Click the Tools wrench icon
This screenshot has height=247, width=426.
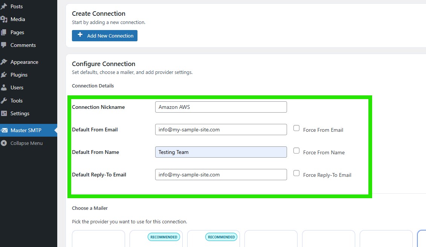(x=4, y=101)
